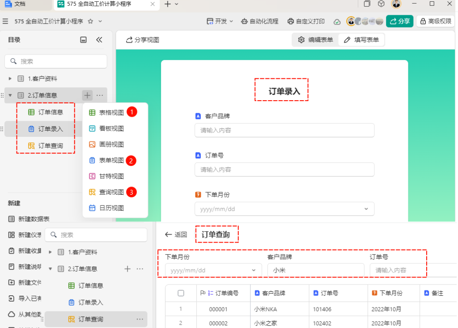Screen dimensions: 458x328
Task: Click the plus button on the highlighted 2.订单信息 row
Action: [87, 95]
